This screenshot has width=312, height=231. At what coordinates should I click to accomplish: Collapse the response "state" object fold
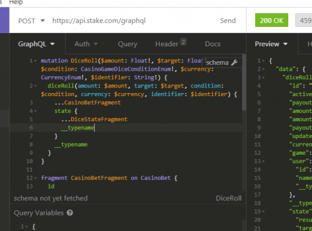pyautogui.click(x=263, y=212)
